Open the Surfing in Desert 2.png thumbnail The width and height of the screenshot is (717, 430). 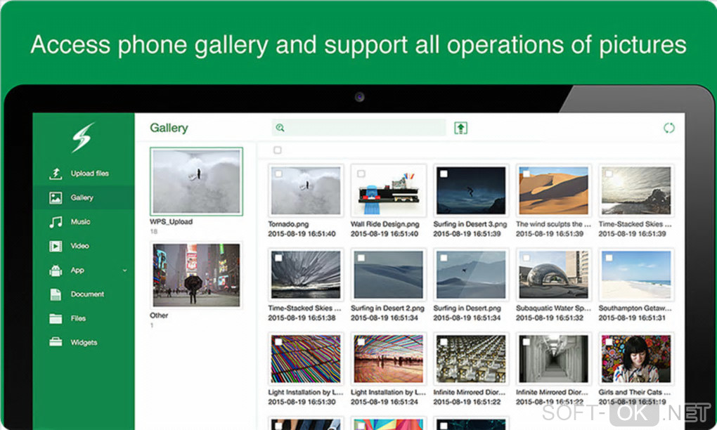[x=388, y=275]
